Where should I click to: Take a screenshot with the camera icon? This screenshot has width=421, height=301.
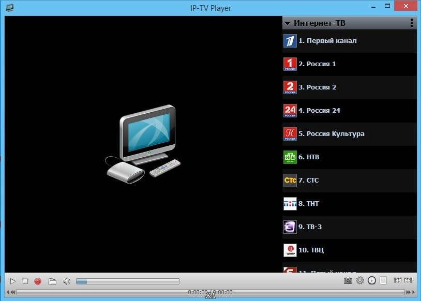pos(348,281)
